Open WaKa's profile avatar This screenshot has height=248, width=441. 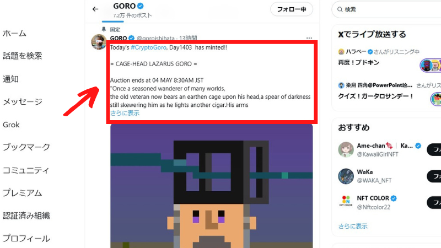click(346, 176)
